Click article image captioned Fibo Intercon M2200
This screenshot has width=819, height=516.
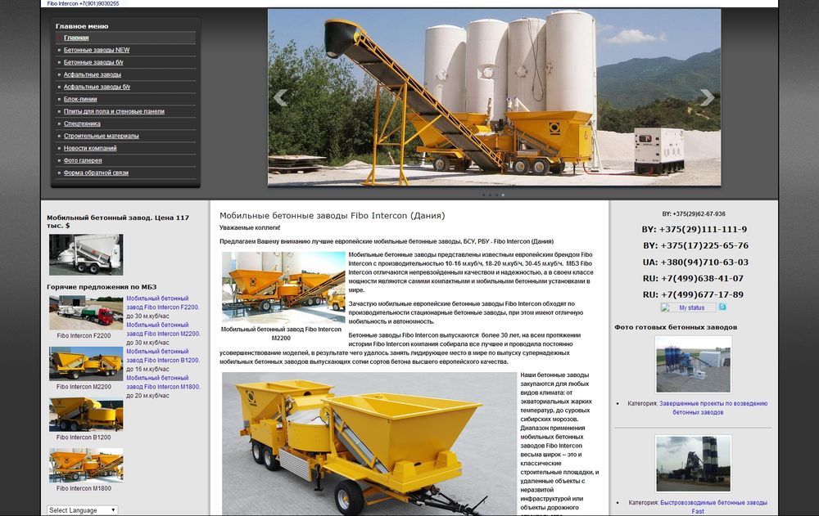pos(283,288)
